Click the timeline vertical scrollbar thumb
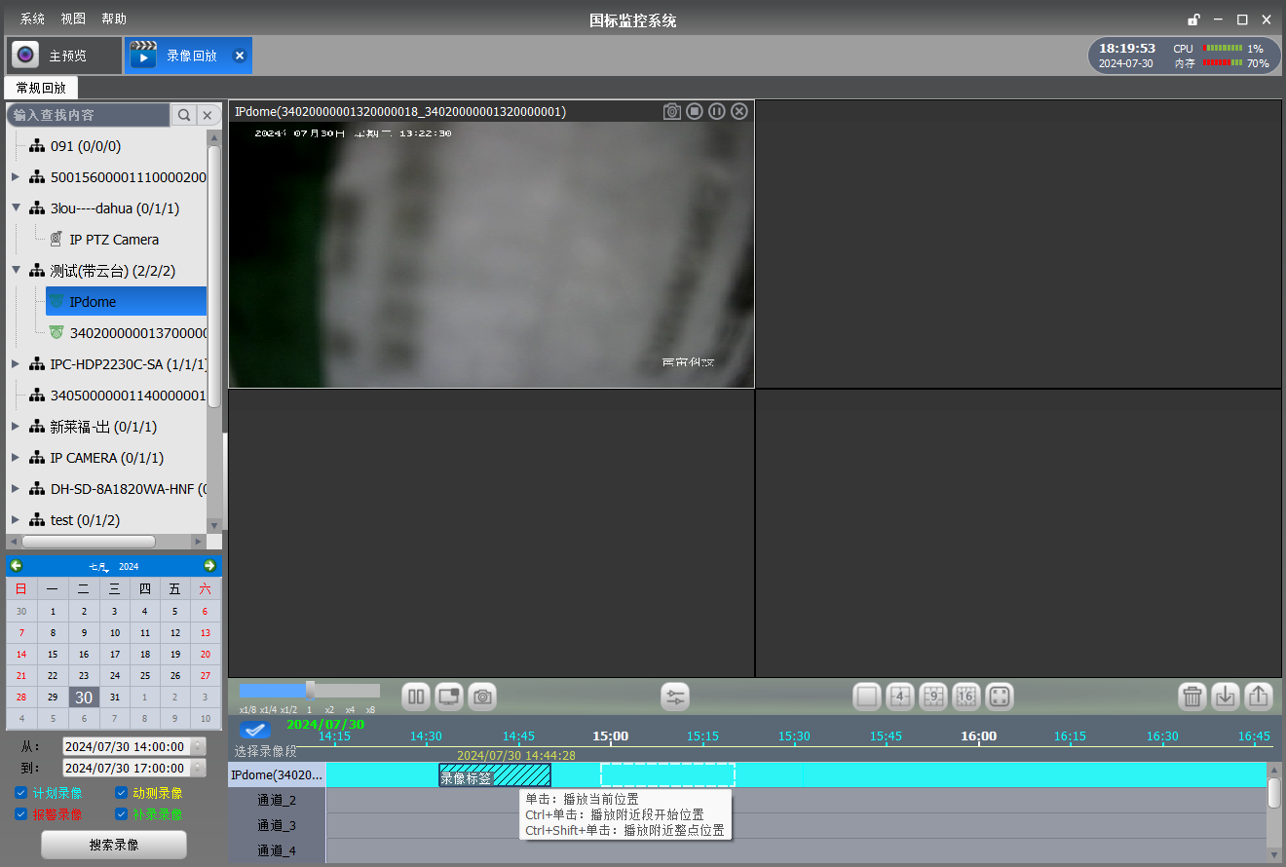The height and width of the screenshot is (867, 1286). [x=1274, y=793]
